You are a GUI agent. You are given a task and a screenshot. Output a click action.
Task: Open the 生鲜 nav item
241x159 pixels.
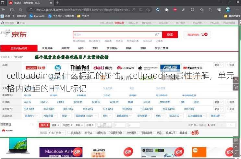pos(95,48)
